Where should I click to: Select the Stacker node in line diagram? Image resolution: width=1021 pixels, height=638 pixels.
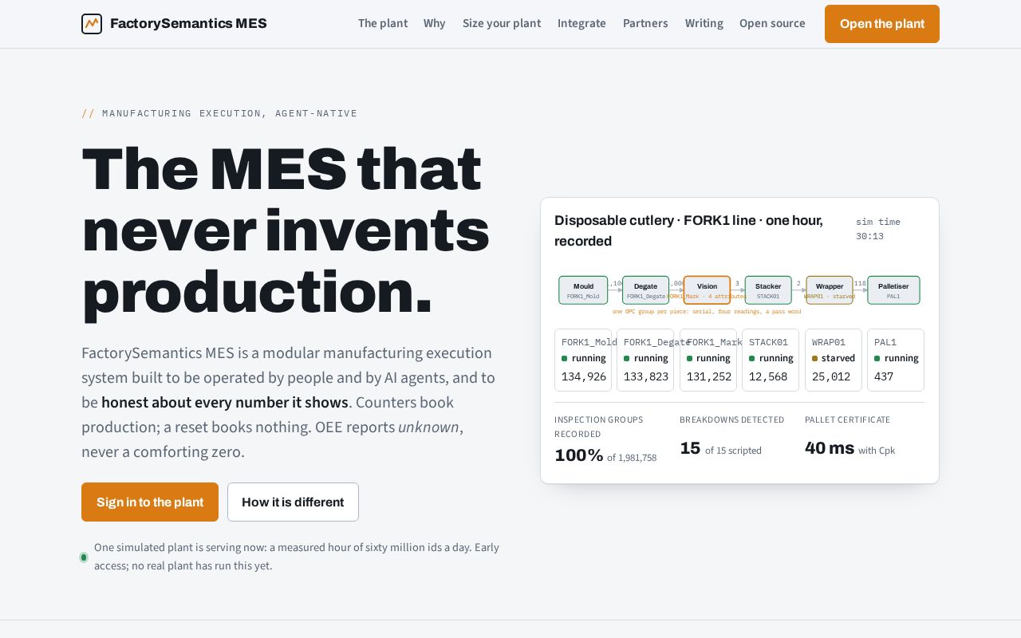point(768,290)
